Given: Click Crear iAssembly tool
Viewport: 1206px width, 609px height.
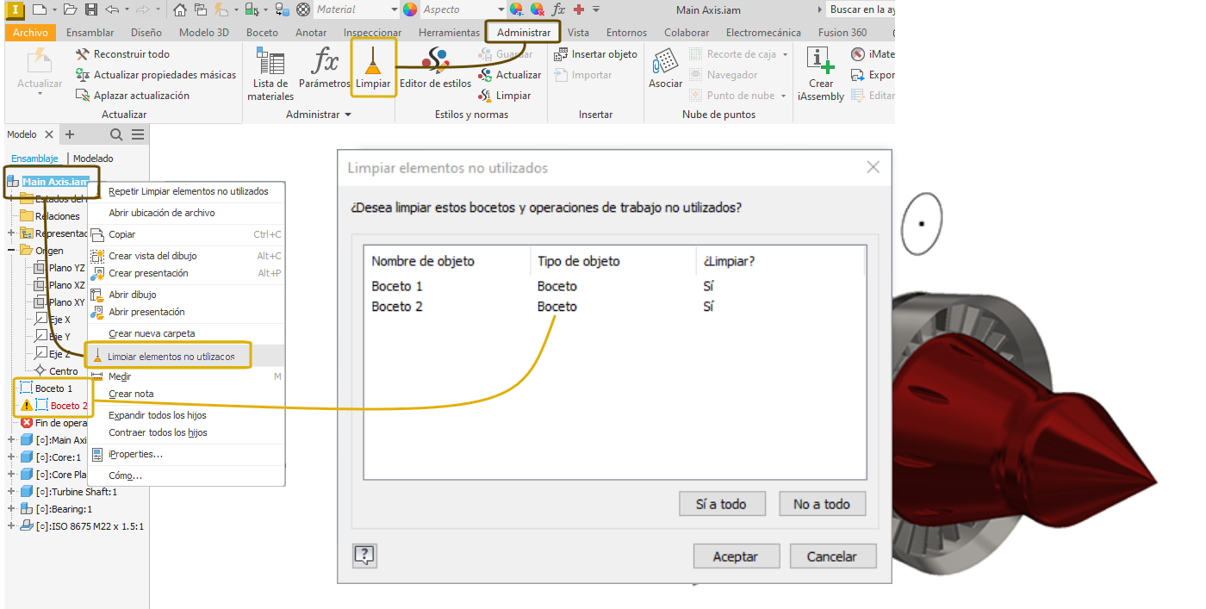Looking at the screenshot, I should pos(821,74).
